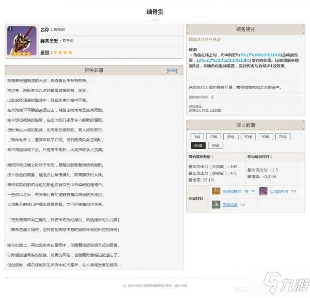This screenshot has height=298, width=310.
Task: Click the 初始基础数值 column header
Action: 200,157
